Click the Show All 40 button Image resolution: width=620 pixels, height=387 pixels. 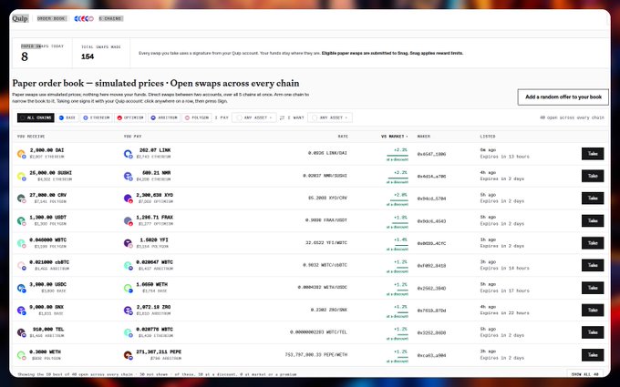[x=584, y=374]
